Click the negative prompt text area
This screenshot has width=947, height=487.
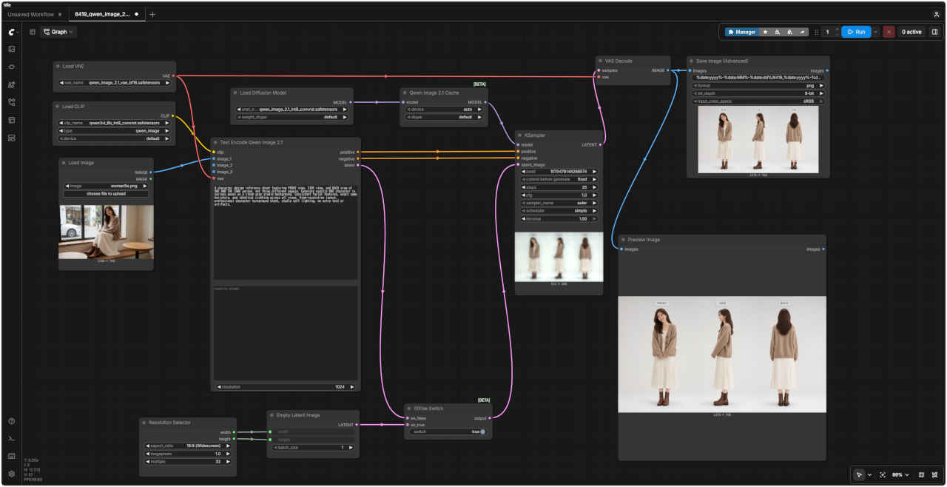tap(286, 333)
